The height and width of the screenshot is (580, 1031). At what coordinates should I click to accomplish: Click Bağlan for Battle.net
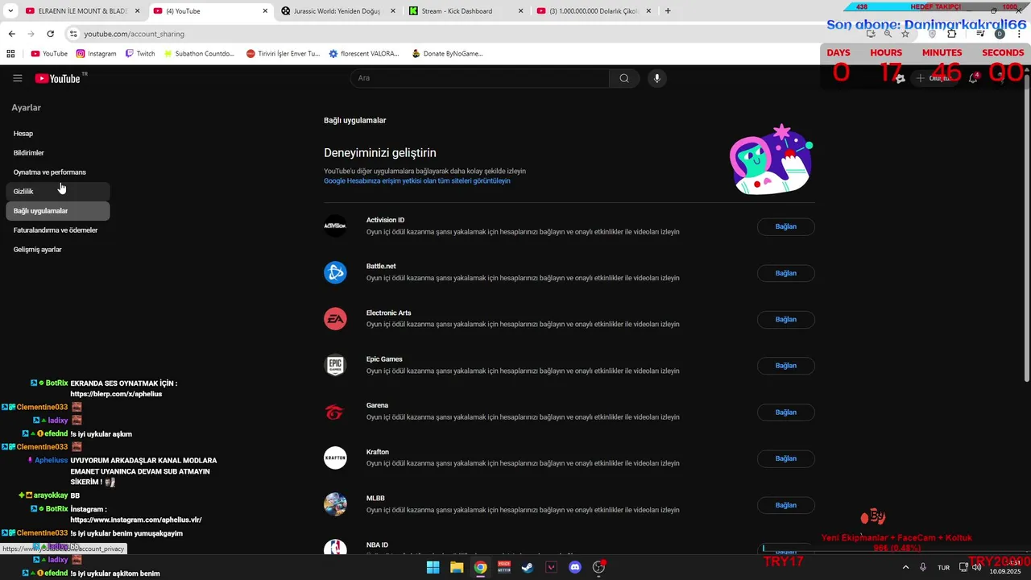[785, 273]
